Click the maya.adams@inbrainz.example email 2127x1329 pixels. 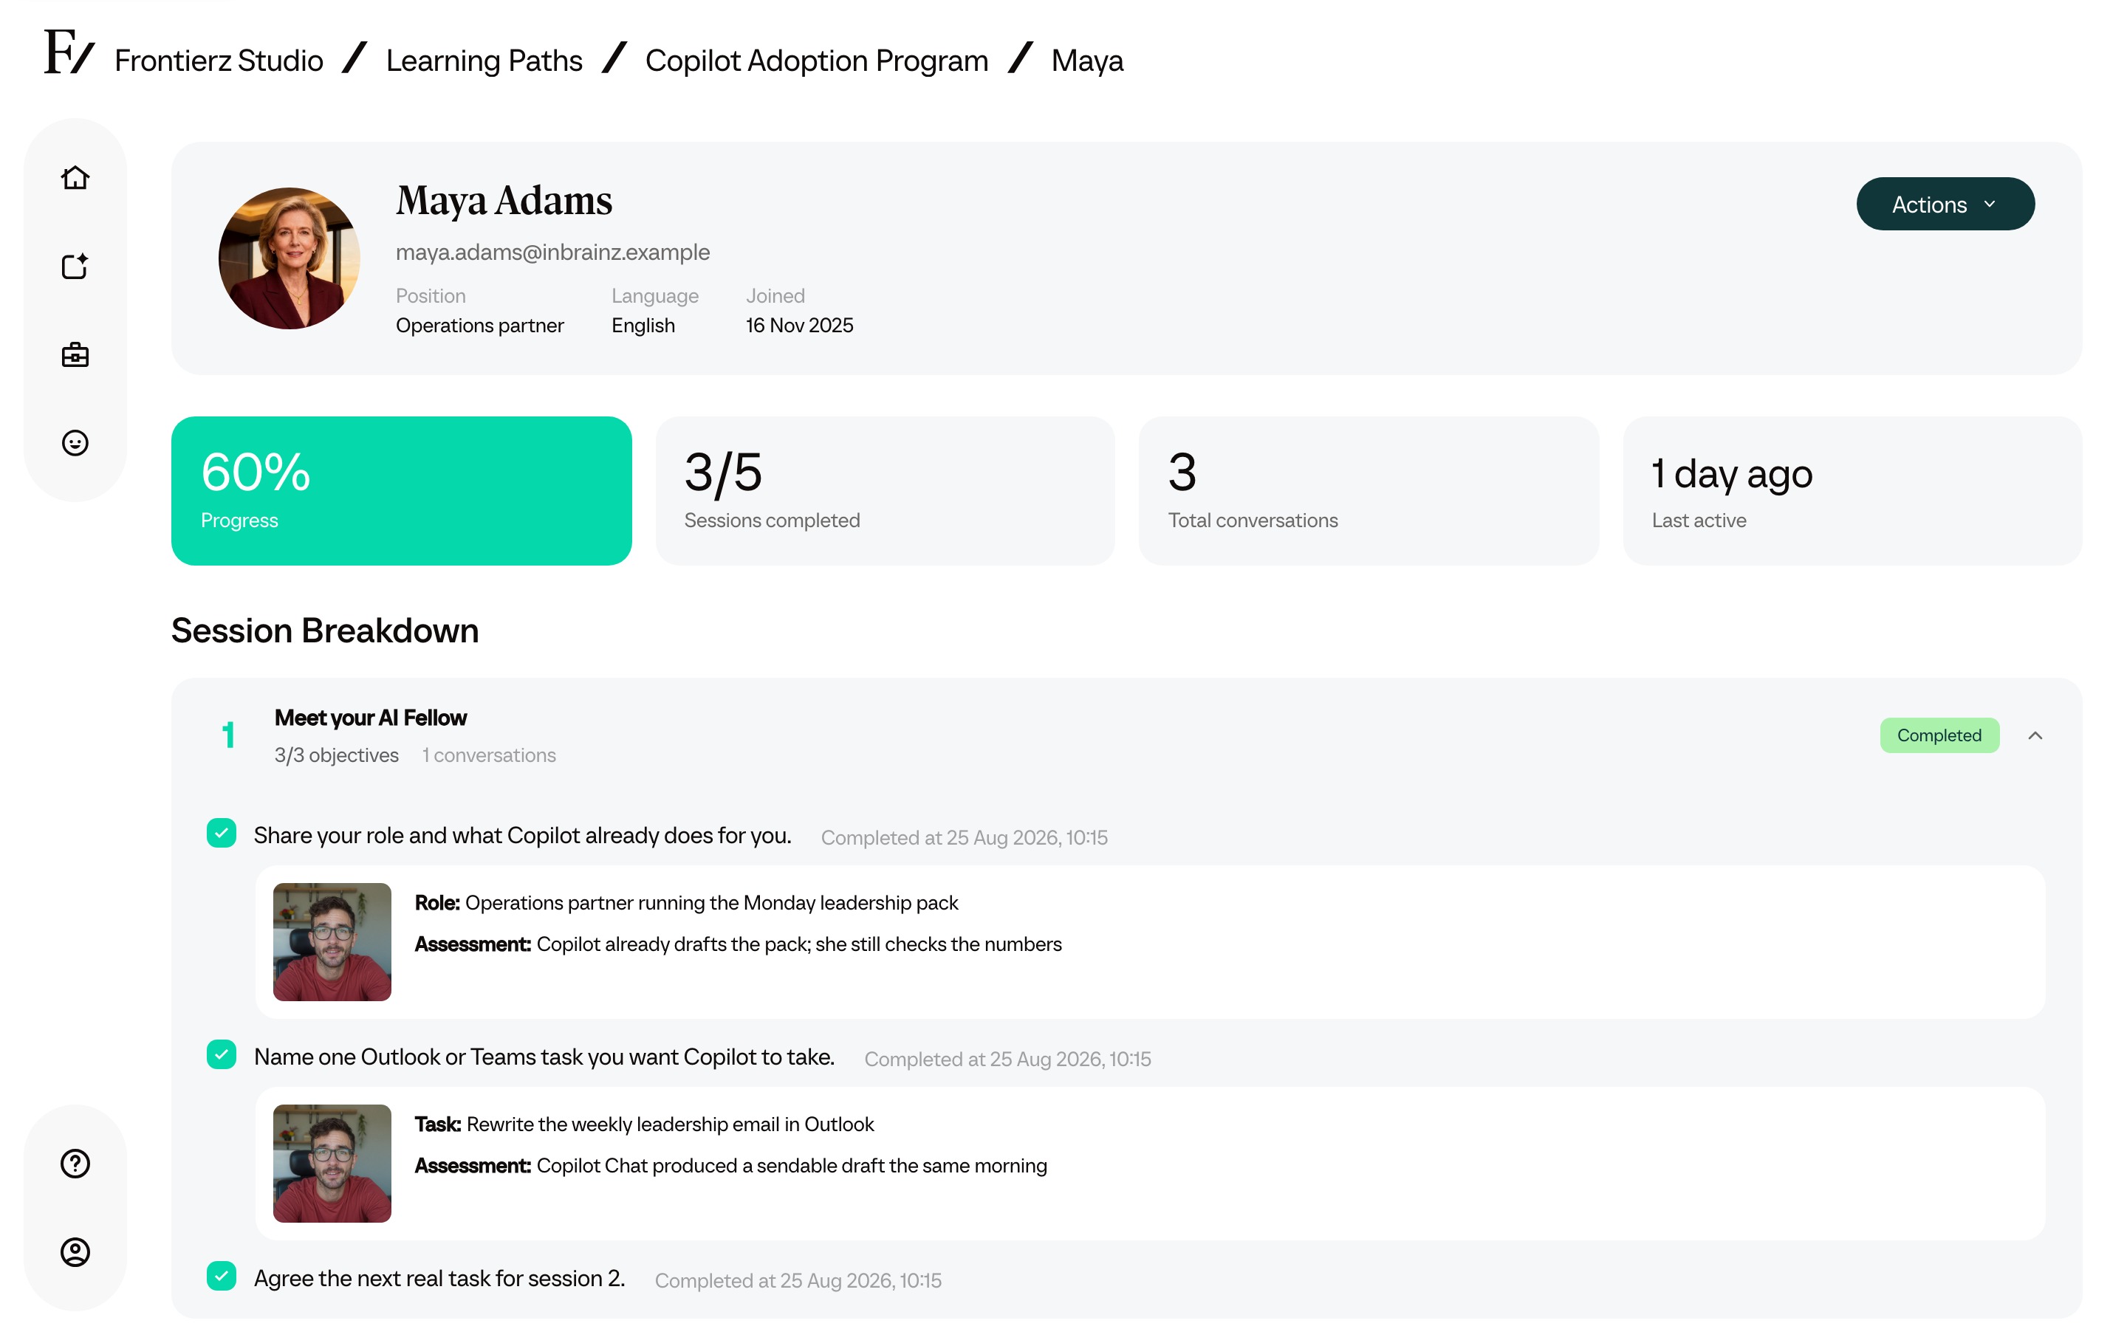(553, 253)
